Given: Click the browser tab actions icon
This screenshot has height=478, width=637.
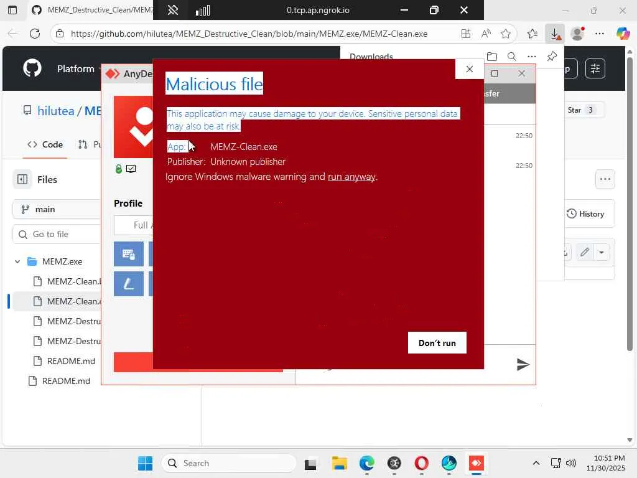Looking at the screenshot, I should point(12,10).
